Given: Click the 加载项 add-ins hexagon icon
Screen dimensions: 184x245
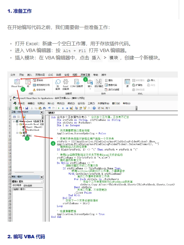Looking at the screenshot, I should (x=58, y=82).
